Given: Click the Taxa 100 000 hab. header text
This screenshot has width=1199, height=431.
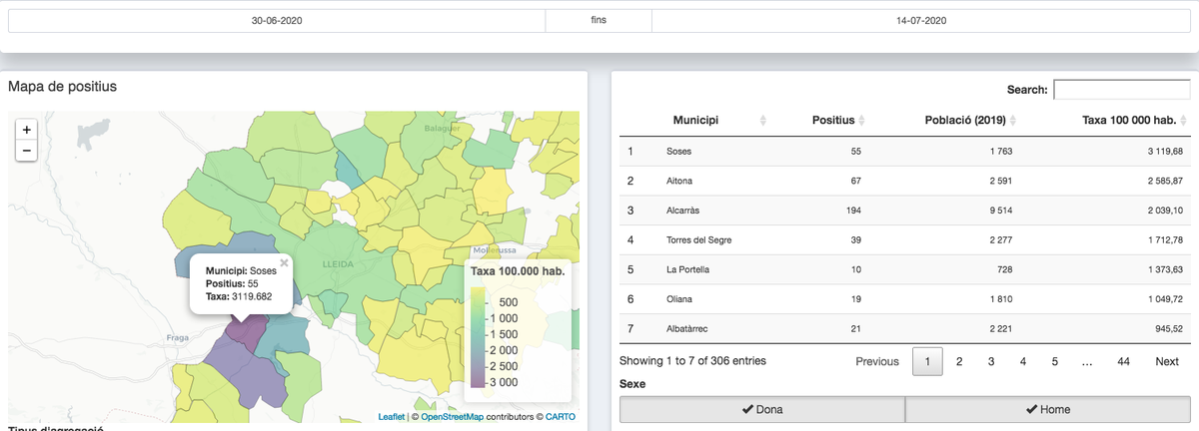Looking at the screenshot, I should [1128, 121].
